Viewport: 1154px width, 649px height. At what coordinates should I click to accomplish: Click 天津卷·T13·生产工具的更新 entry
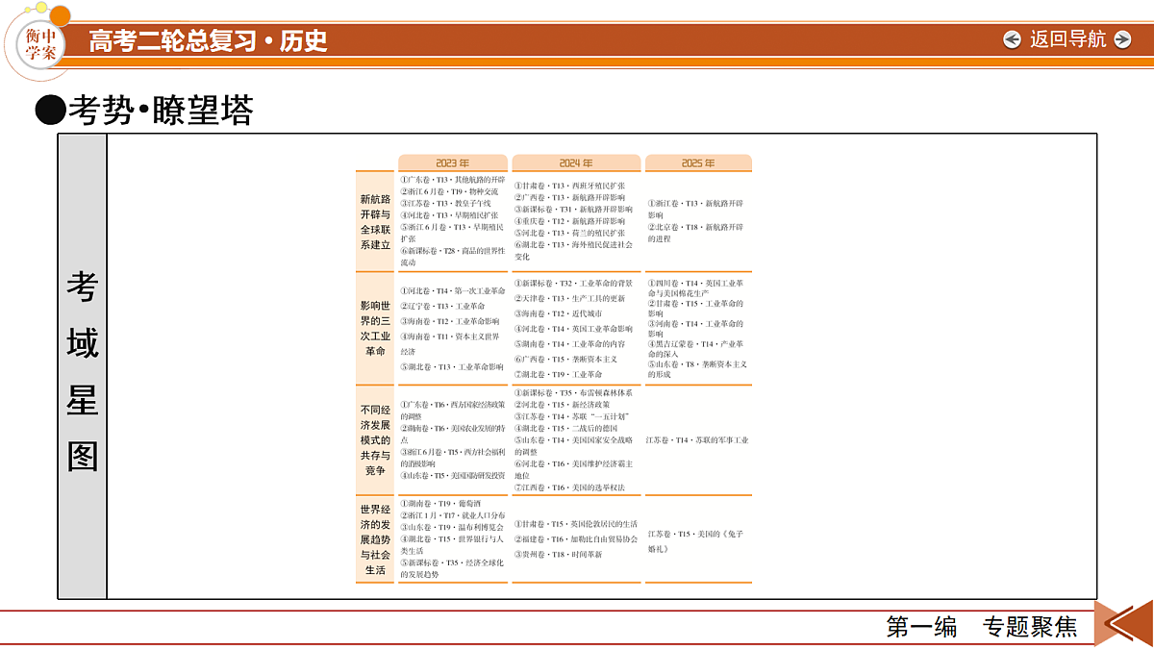pos(568,299)
